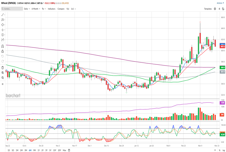Set chart range to 9M

35,150
